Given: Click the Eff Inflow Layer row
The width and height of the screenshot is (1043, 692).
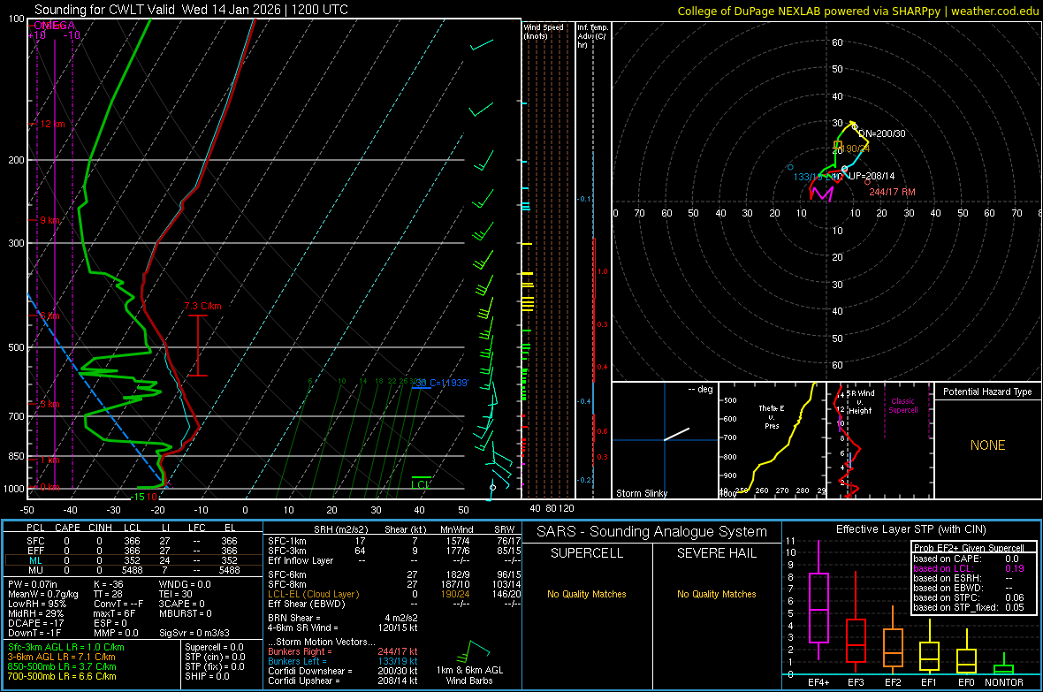Looking at the screenshot, I should pyautogui.click(x=394, y=560).
